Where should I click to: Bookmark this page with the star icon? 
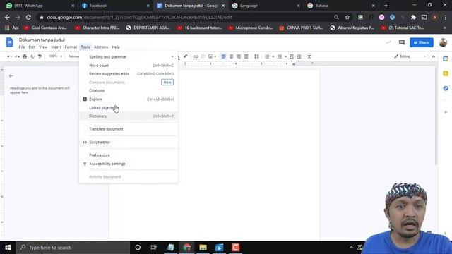[347, 17]
